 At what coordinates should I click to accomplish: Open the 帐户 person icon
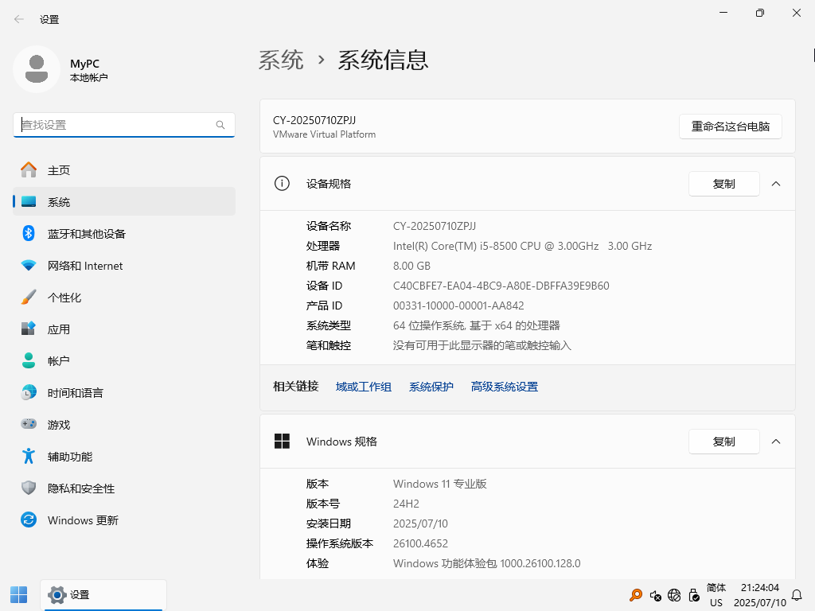coord(29,360)
